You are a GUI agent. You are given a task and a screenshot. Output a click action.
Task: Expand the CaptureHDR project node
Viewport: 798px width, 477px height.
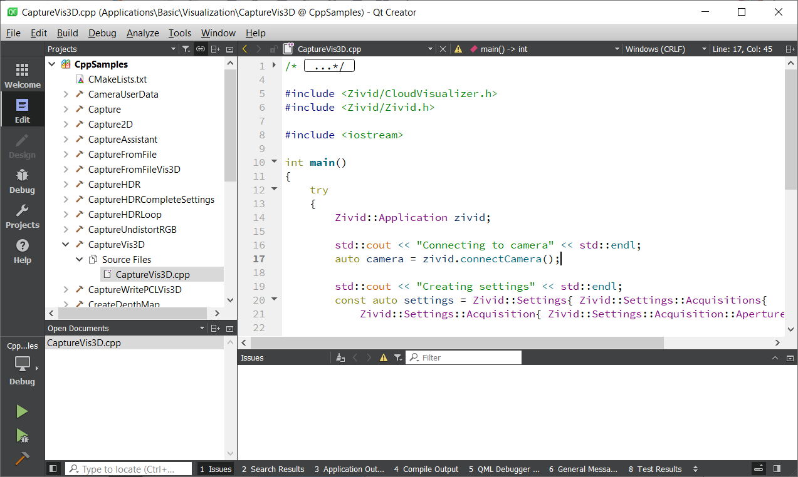point(66,185)
